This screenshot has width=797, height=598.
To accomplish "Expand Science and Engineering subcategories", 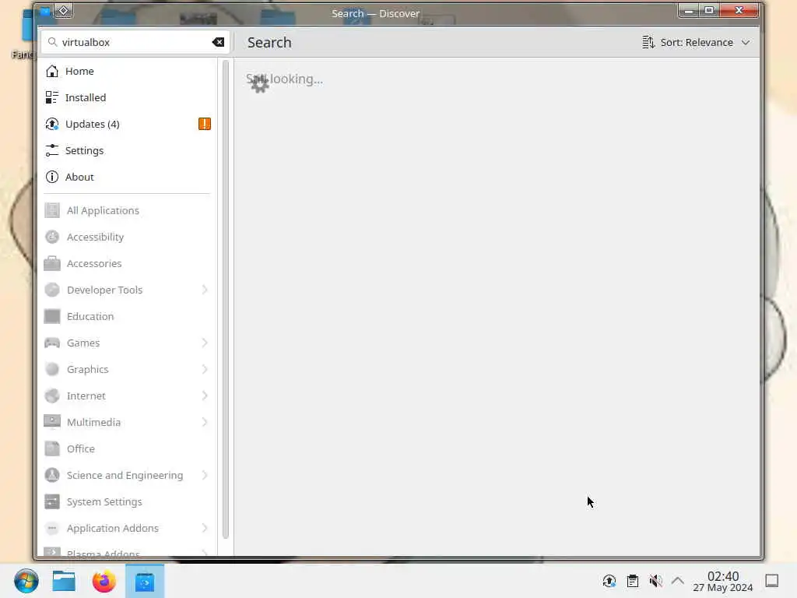I will [x=205, y=475].
